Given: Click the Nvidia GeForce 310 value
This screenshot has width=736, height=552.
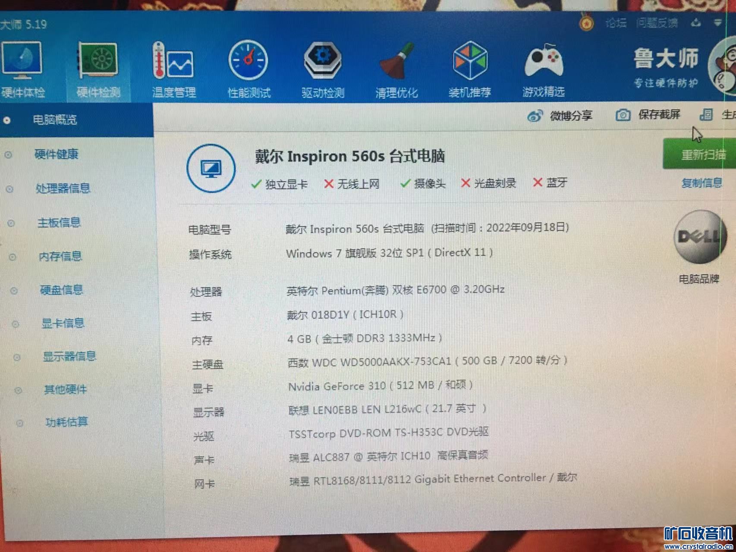Looking at the screenshot, I should coord(381,385).
